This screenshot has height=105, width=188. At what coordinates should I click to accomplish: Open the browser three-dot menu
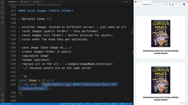187,4
